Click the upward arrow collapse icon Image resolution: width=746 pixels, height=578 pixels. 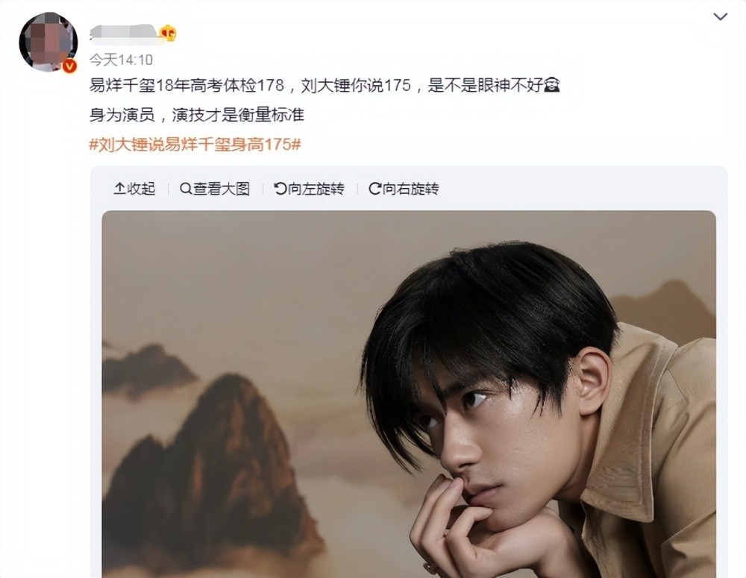119,189
